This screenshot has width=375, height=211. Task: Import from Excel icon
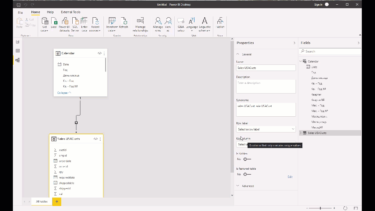point(54,23)
